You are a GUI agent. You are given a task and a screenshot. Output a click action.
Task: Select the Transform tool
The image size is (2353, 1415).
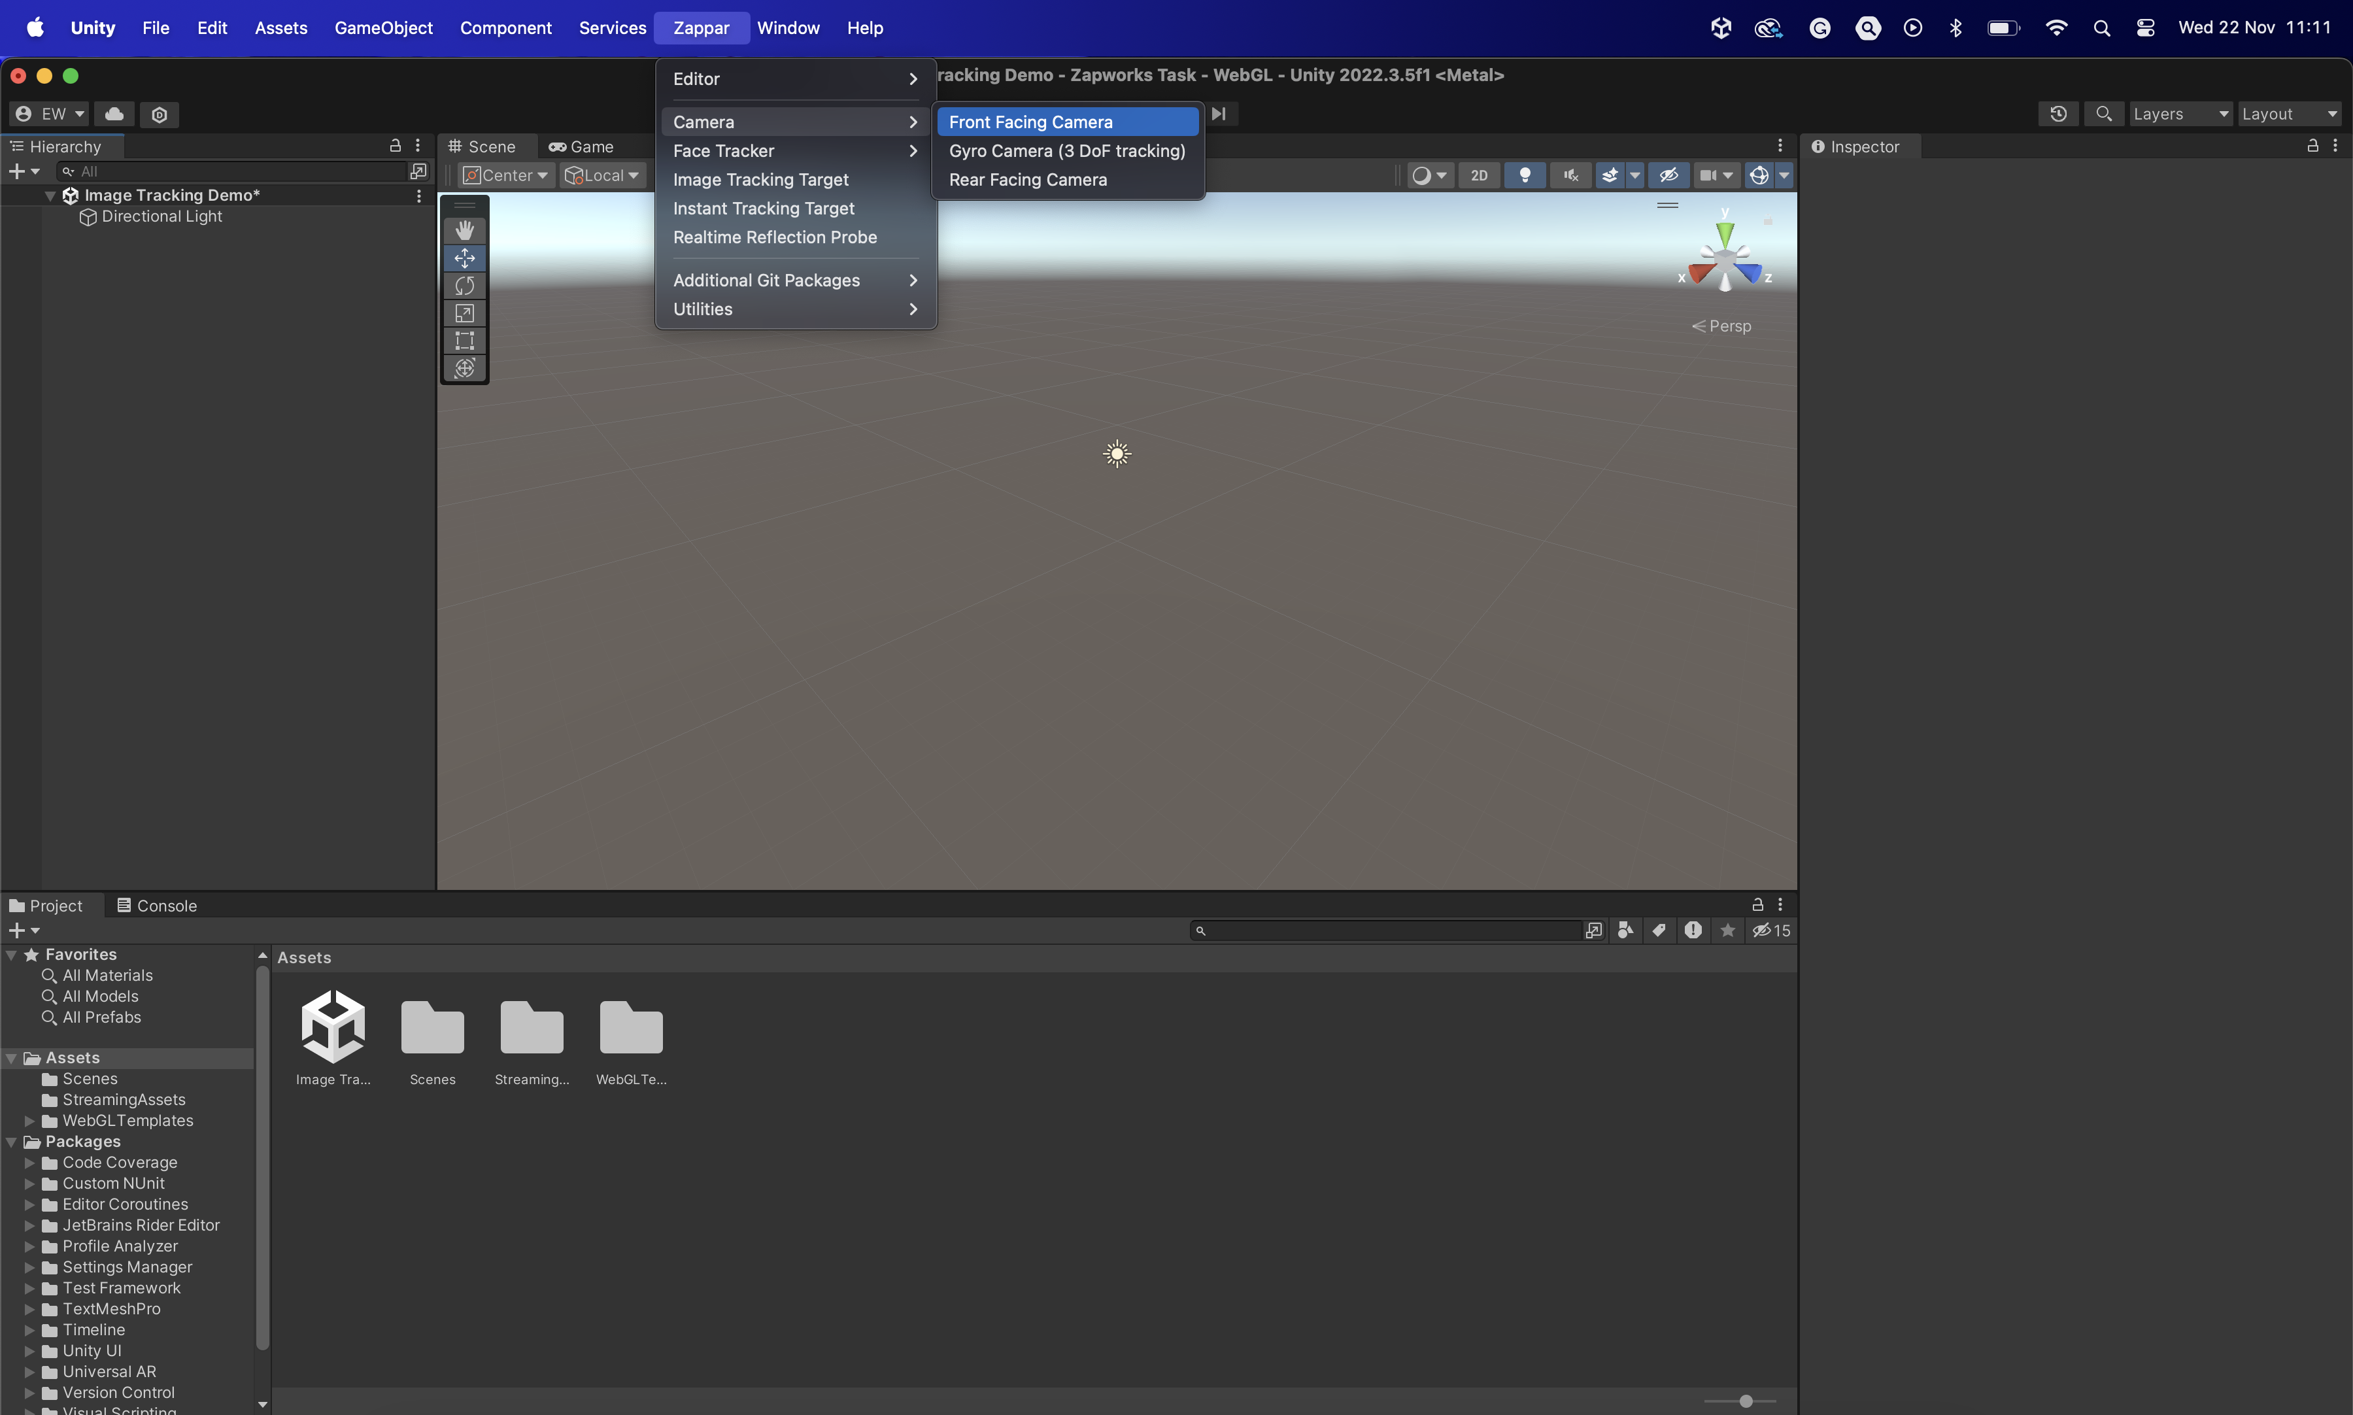pyautogui.click(x=464, y=368)
